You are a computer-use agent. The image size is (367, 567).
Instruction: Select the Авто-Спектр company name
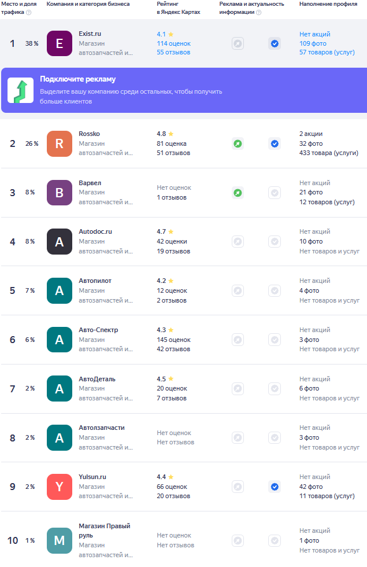[x=98, y=330]
